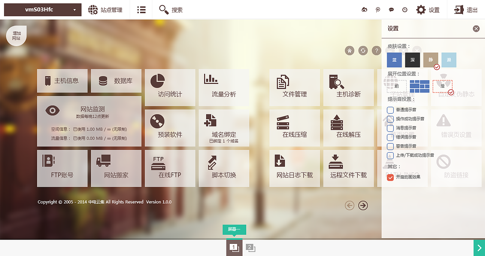Expand the vmS03Hfc site selector
The image size is (485, 256).
click(x=42, y=9)
